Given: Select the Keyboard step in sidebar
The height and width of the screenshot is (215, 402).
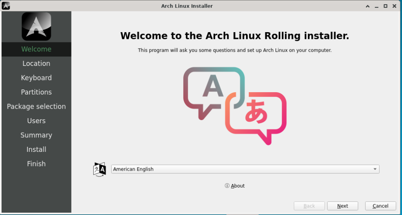Looking at the screenshot, I should pyautogui.click(x=37, y=78).
